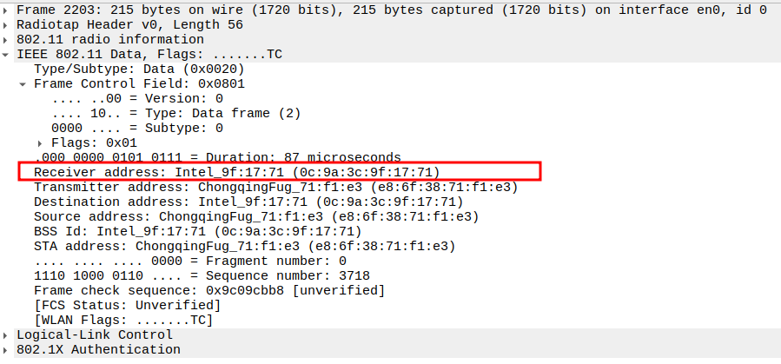Expand the Frame 2203 summary row
781x364 pixels.
click(x=6, y=10)
